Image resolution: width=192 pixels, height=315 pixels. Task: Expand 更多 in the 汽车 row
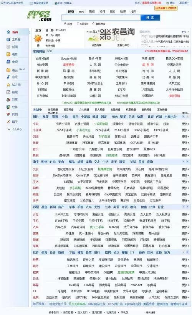point(185,227)
